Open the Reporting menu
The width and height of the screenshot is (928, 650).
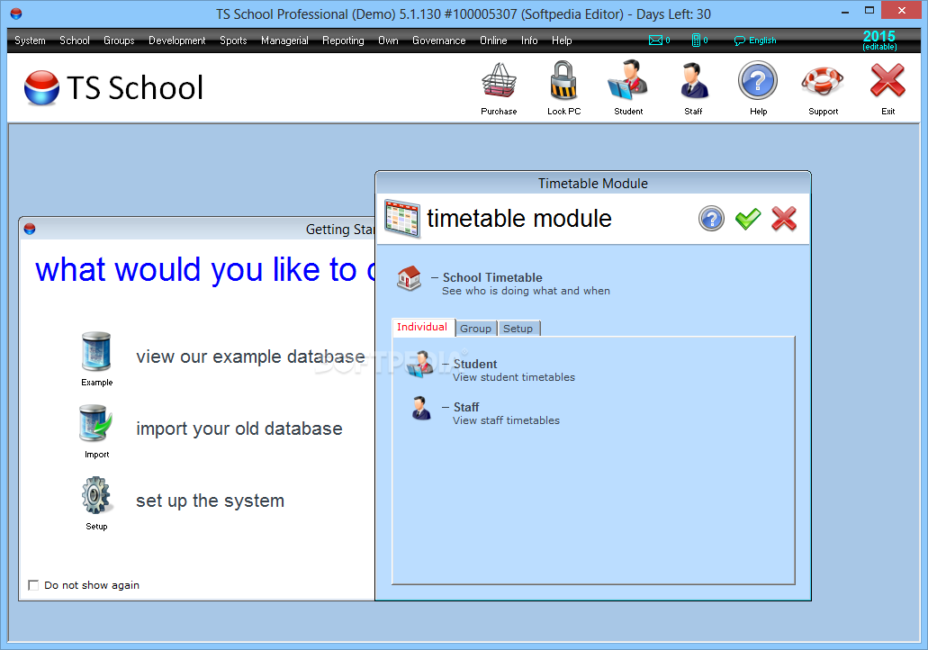pyautogui.click(x=343, y=41)
